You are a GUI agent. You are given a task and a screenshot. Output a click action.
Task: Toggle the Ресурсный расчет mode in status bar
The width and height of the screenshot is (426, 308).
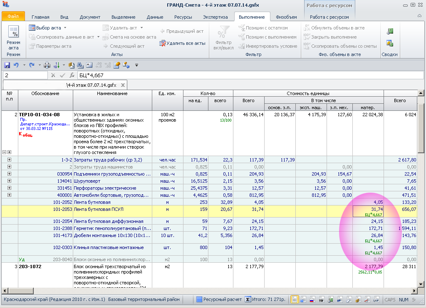pyautogui.click(x=218, y=299)
